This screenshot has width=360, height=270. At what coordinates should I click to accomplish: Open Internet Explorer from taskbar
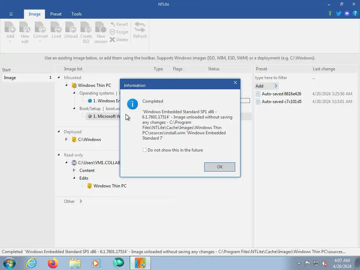coord(31,263)
